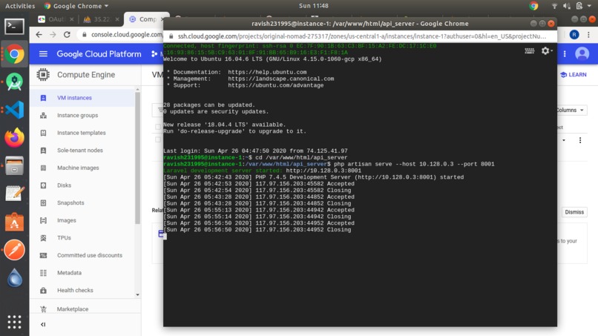Screen dimensions: 598x336
Task: Select the Compute Engine browser tab
Action: [x=146, y=19]
